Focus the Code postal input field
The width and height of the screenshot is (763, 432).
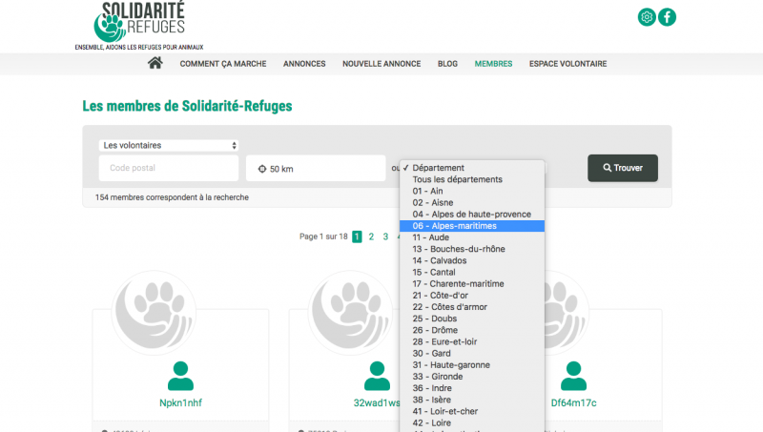pos(169,169)
